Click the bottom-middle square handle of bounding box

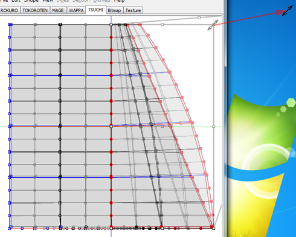click(x=162, y=228)
